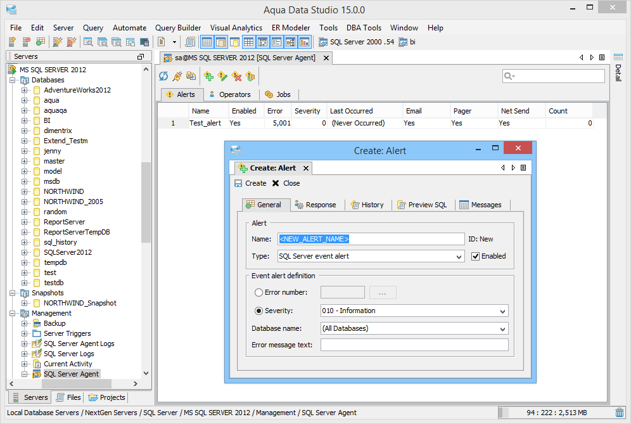
Task: Open the SQL Server 2000 .54 shortcut
Action: tap(356, 42)
